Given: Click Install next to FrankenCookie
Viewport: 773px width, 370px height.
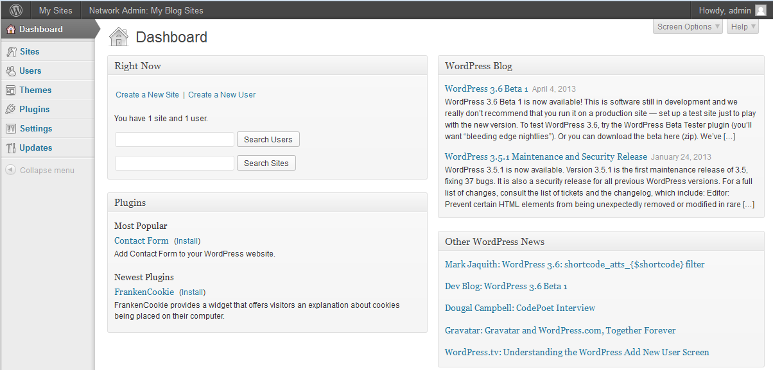Looking at the screenshot, I should (193, 292).
